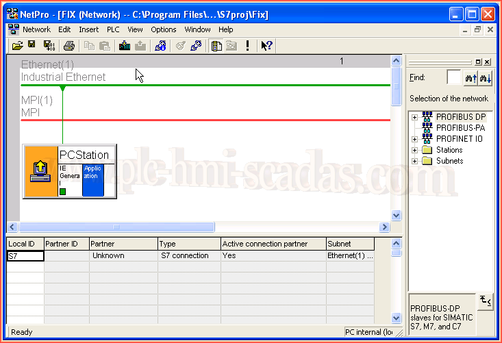
Task: Click the Save floppy disk icon
Action: 32,46
